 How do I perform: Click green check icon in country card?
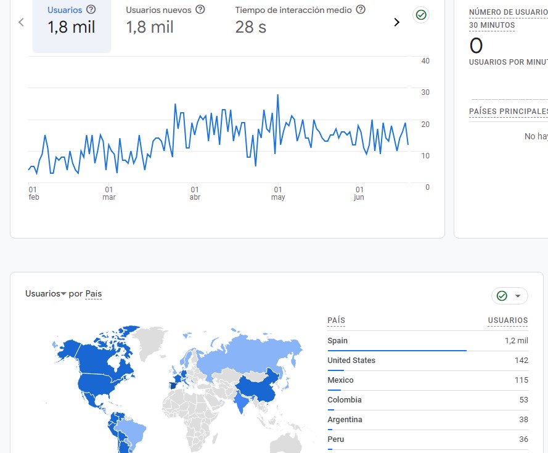pos(502,296)
